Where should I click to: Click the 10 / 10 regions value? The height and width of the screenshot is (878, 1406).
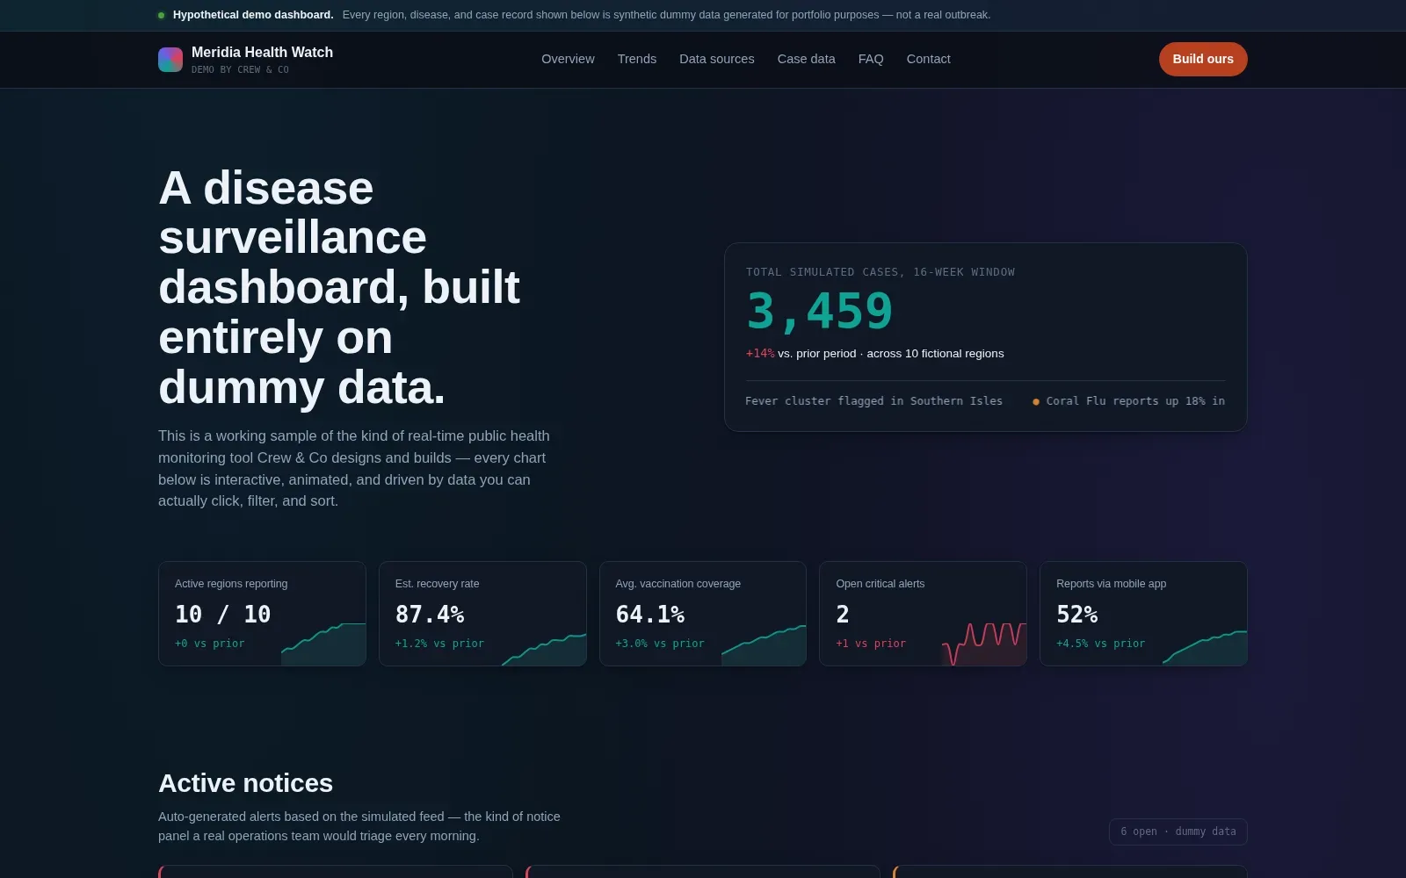pyautogui.click(x=223, y=615)
